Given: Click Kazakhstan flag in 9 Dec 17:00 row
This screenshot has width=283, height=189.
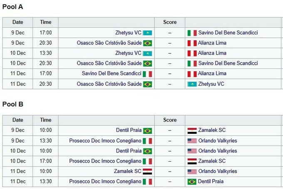Looking at the screenshot, I should pos(147,33).
